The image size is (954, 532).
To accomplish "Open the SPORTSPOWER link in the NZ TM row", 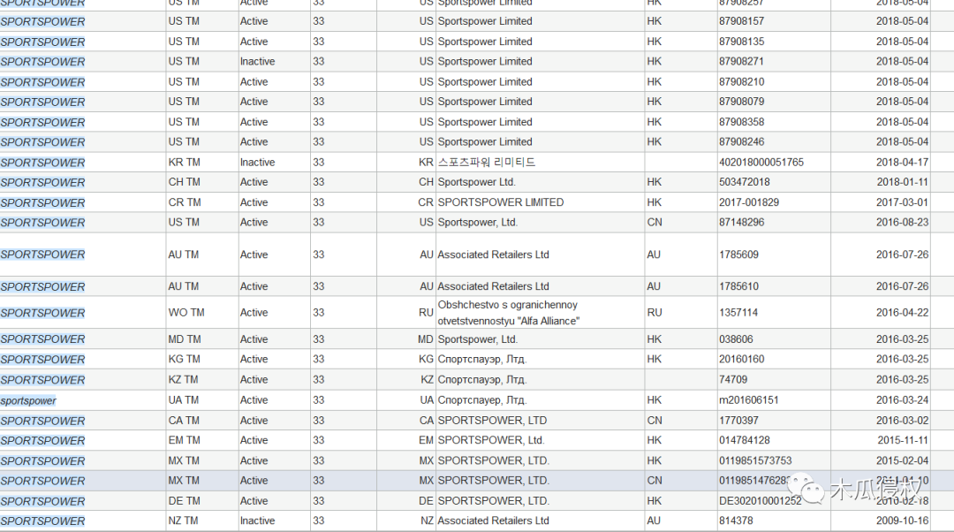I will 42,521.
